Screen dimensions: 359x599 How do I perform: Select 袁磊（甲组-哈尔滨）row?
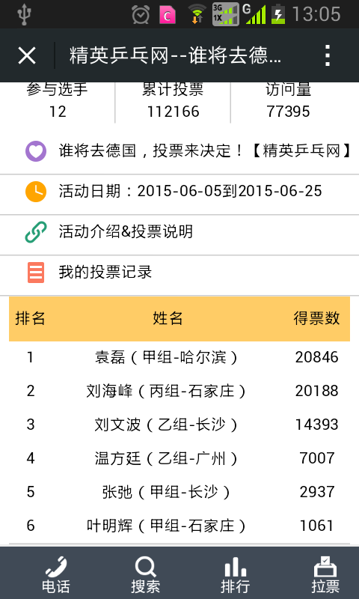pos(179,358)
